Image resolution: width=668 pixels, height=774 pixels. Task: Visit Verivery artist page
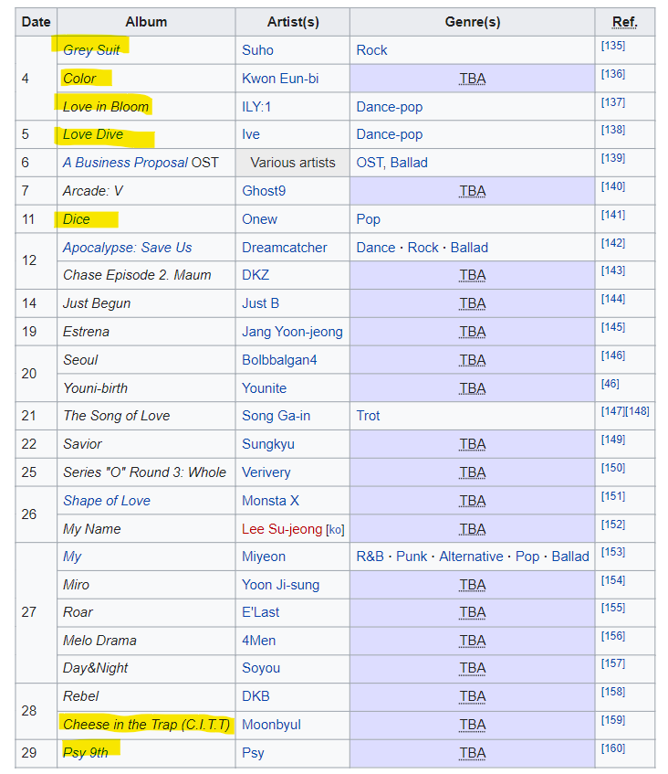[266, 472]
